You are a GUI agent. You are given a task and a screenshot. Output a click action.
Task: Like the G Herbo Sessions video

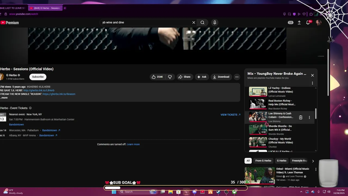[x=157, y=77]
